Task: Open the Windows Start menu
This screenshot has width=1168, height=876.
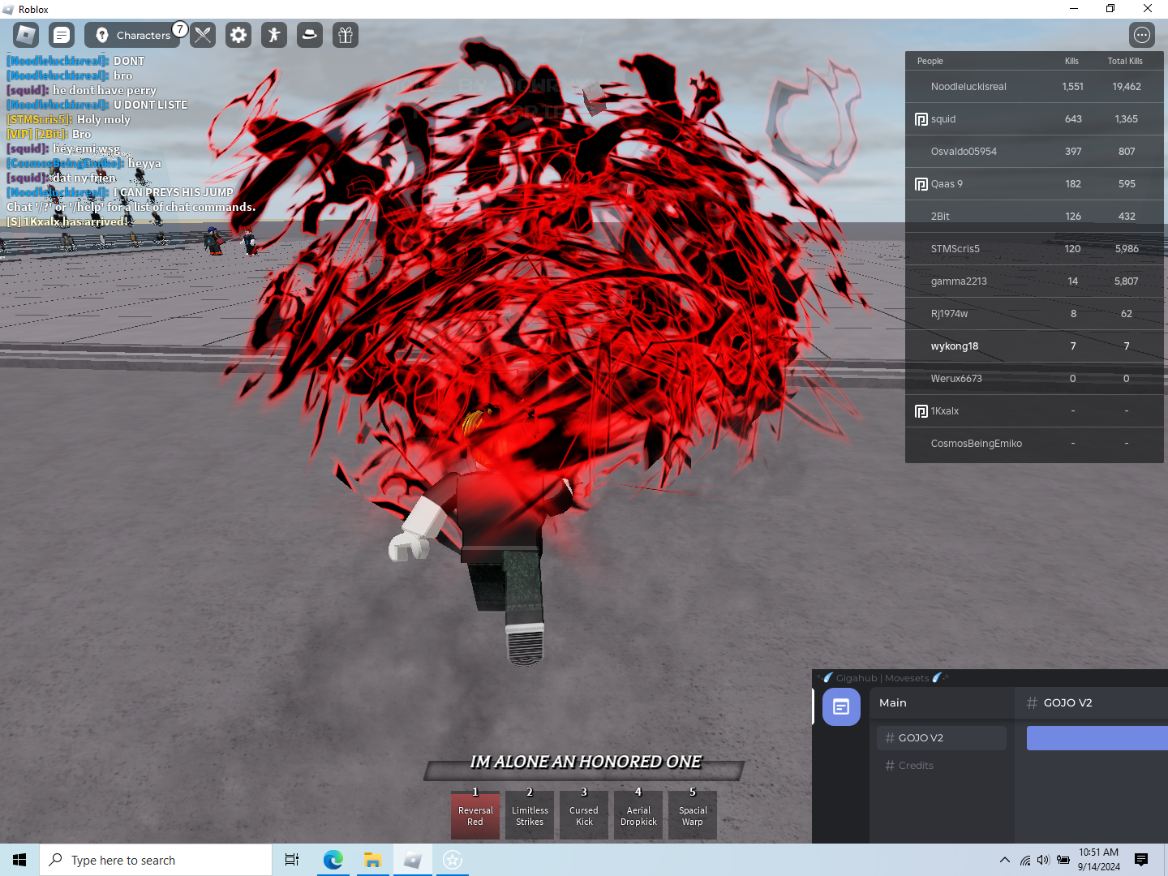Action: (19, 860)
